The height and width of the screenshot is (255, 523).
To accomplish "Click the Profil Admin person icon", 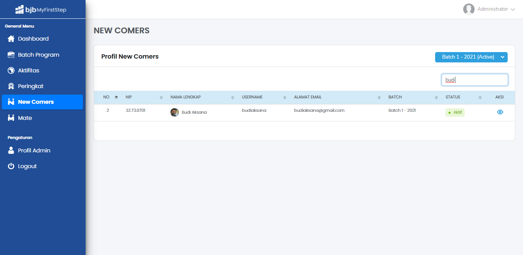I will click(x=11, y=150).
